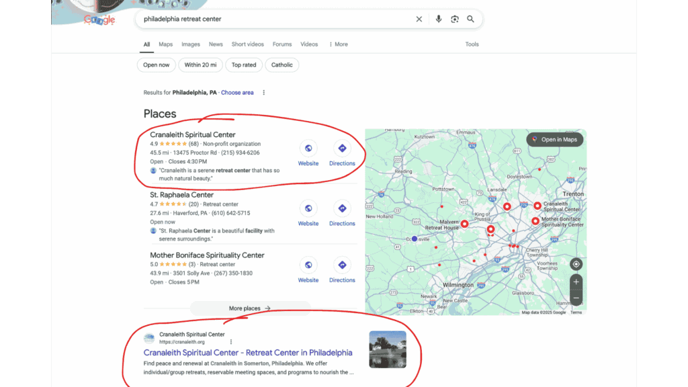Click the Google logo
Image resolution: width=688 pixels, height=387 pixels.
[x=99, y=19]
